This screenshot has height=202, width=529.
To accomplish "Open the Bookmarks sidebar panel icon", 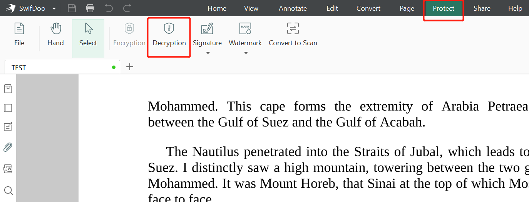I will point(8,89).
